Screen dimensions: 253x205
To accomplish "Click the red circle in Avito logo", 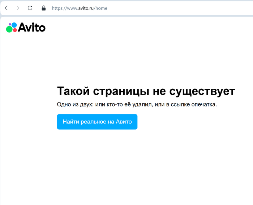I will [15, 30].
